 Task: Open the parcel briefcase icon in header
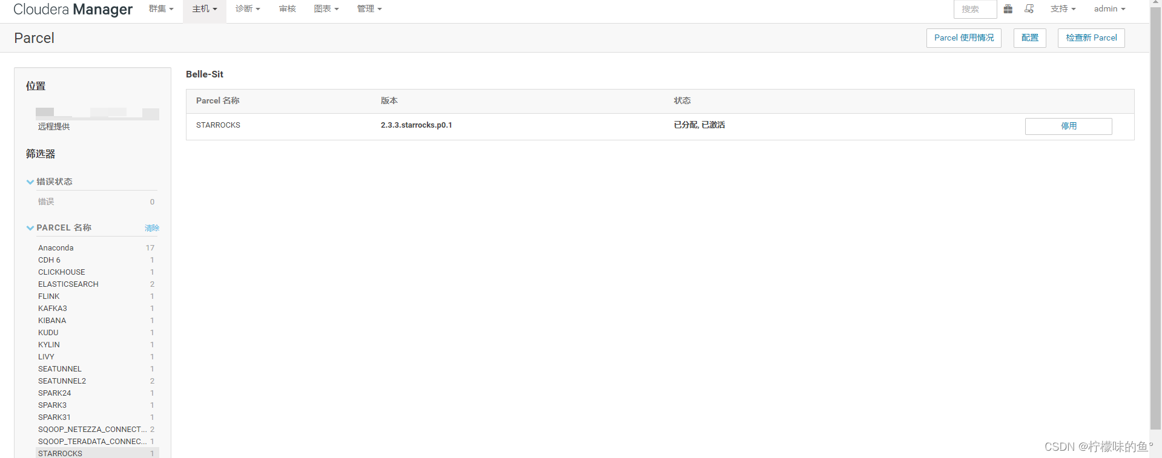click(x=1008, y=9)
